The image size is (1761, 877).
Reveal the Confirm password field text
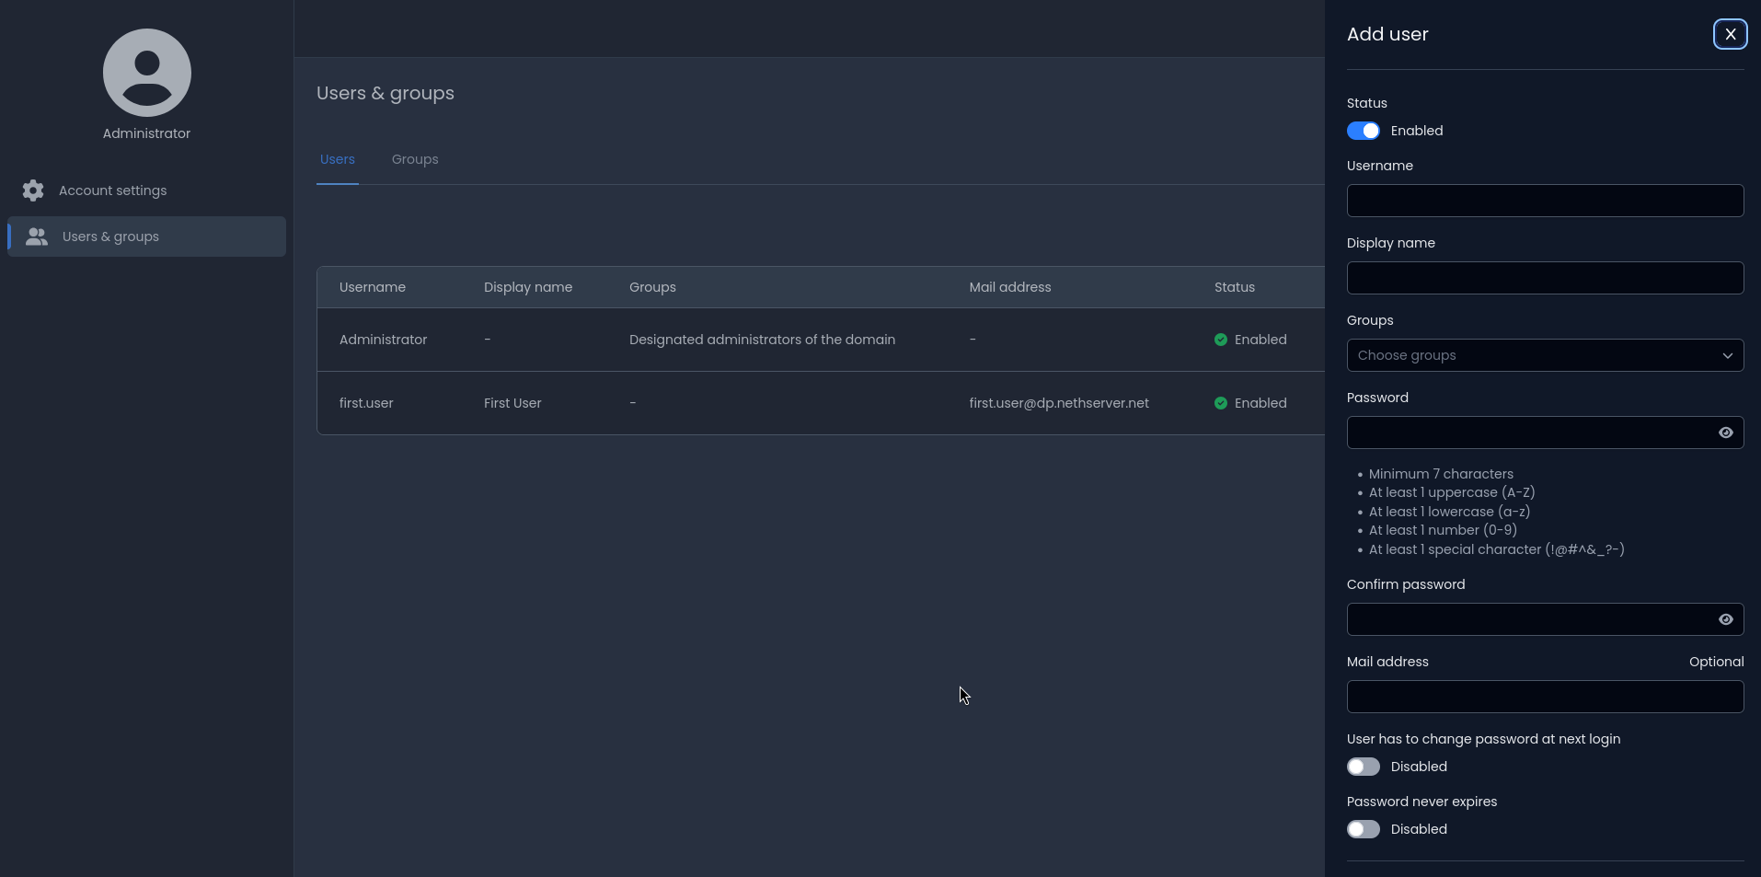(1725, 619)
